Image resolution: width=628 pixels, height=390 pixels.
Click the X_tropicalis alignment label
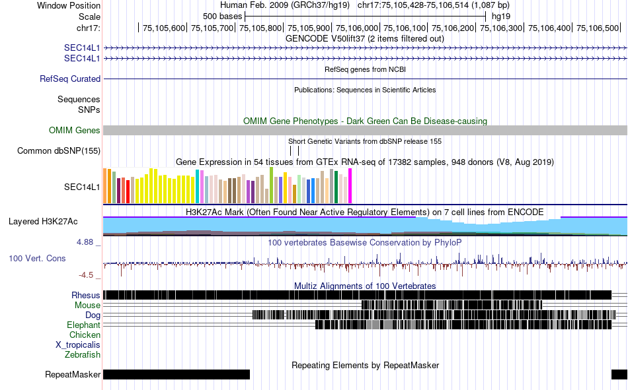coord(78,345)
